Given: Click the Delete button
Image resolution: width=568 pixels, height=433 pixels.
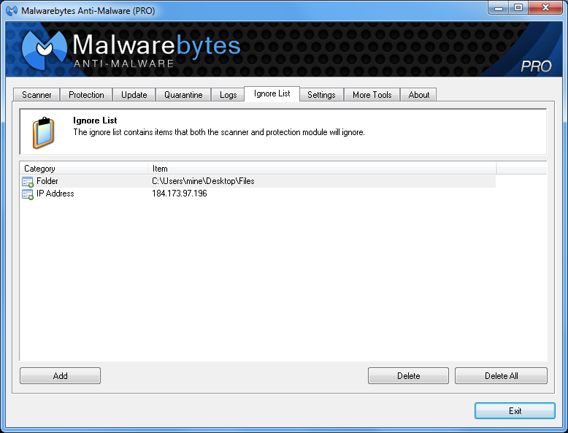Looking at the screenshot, I should point(408,376).
